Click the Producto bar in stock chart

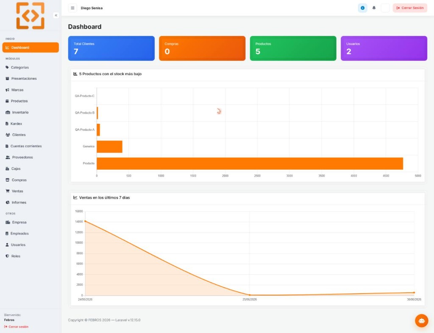pos(250,163)
